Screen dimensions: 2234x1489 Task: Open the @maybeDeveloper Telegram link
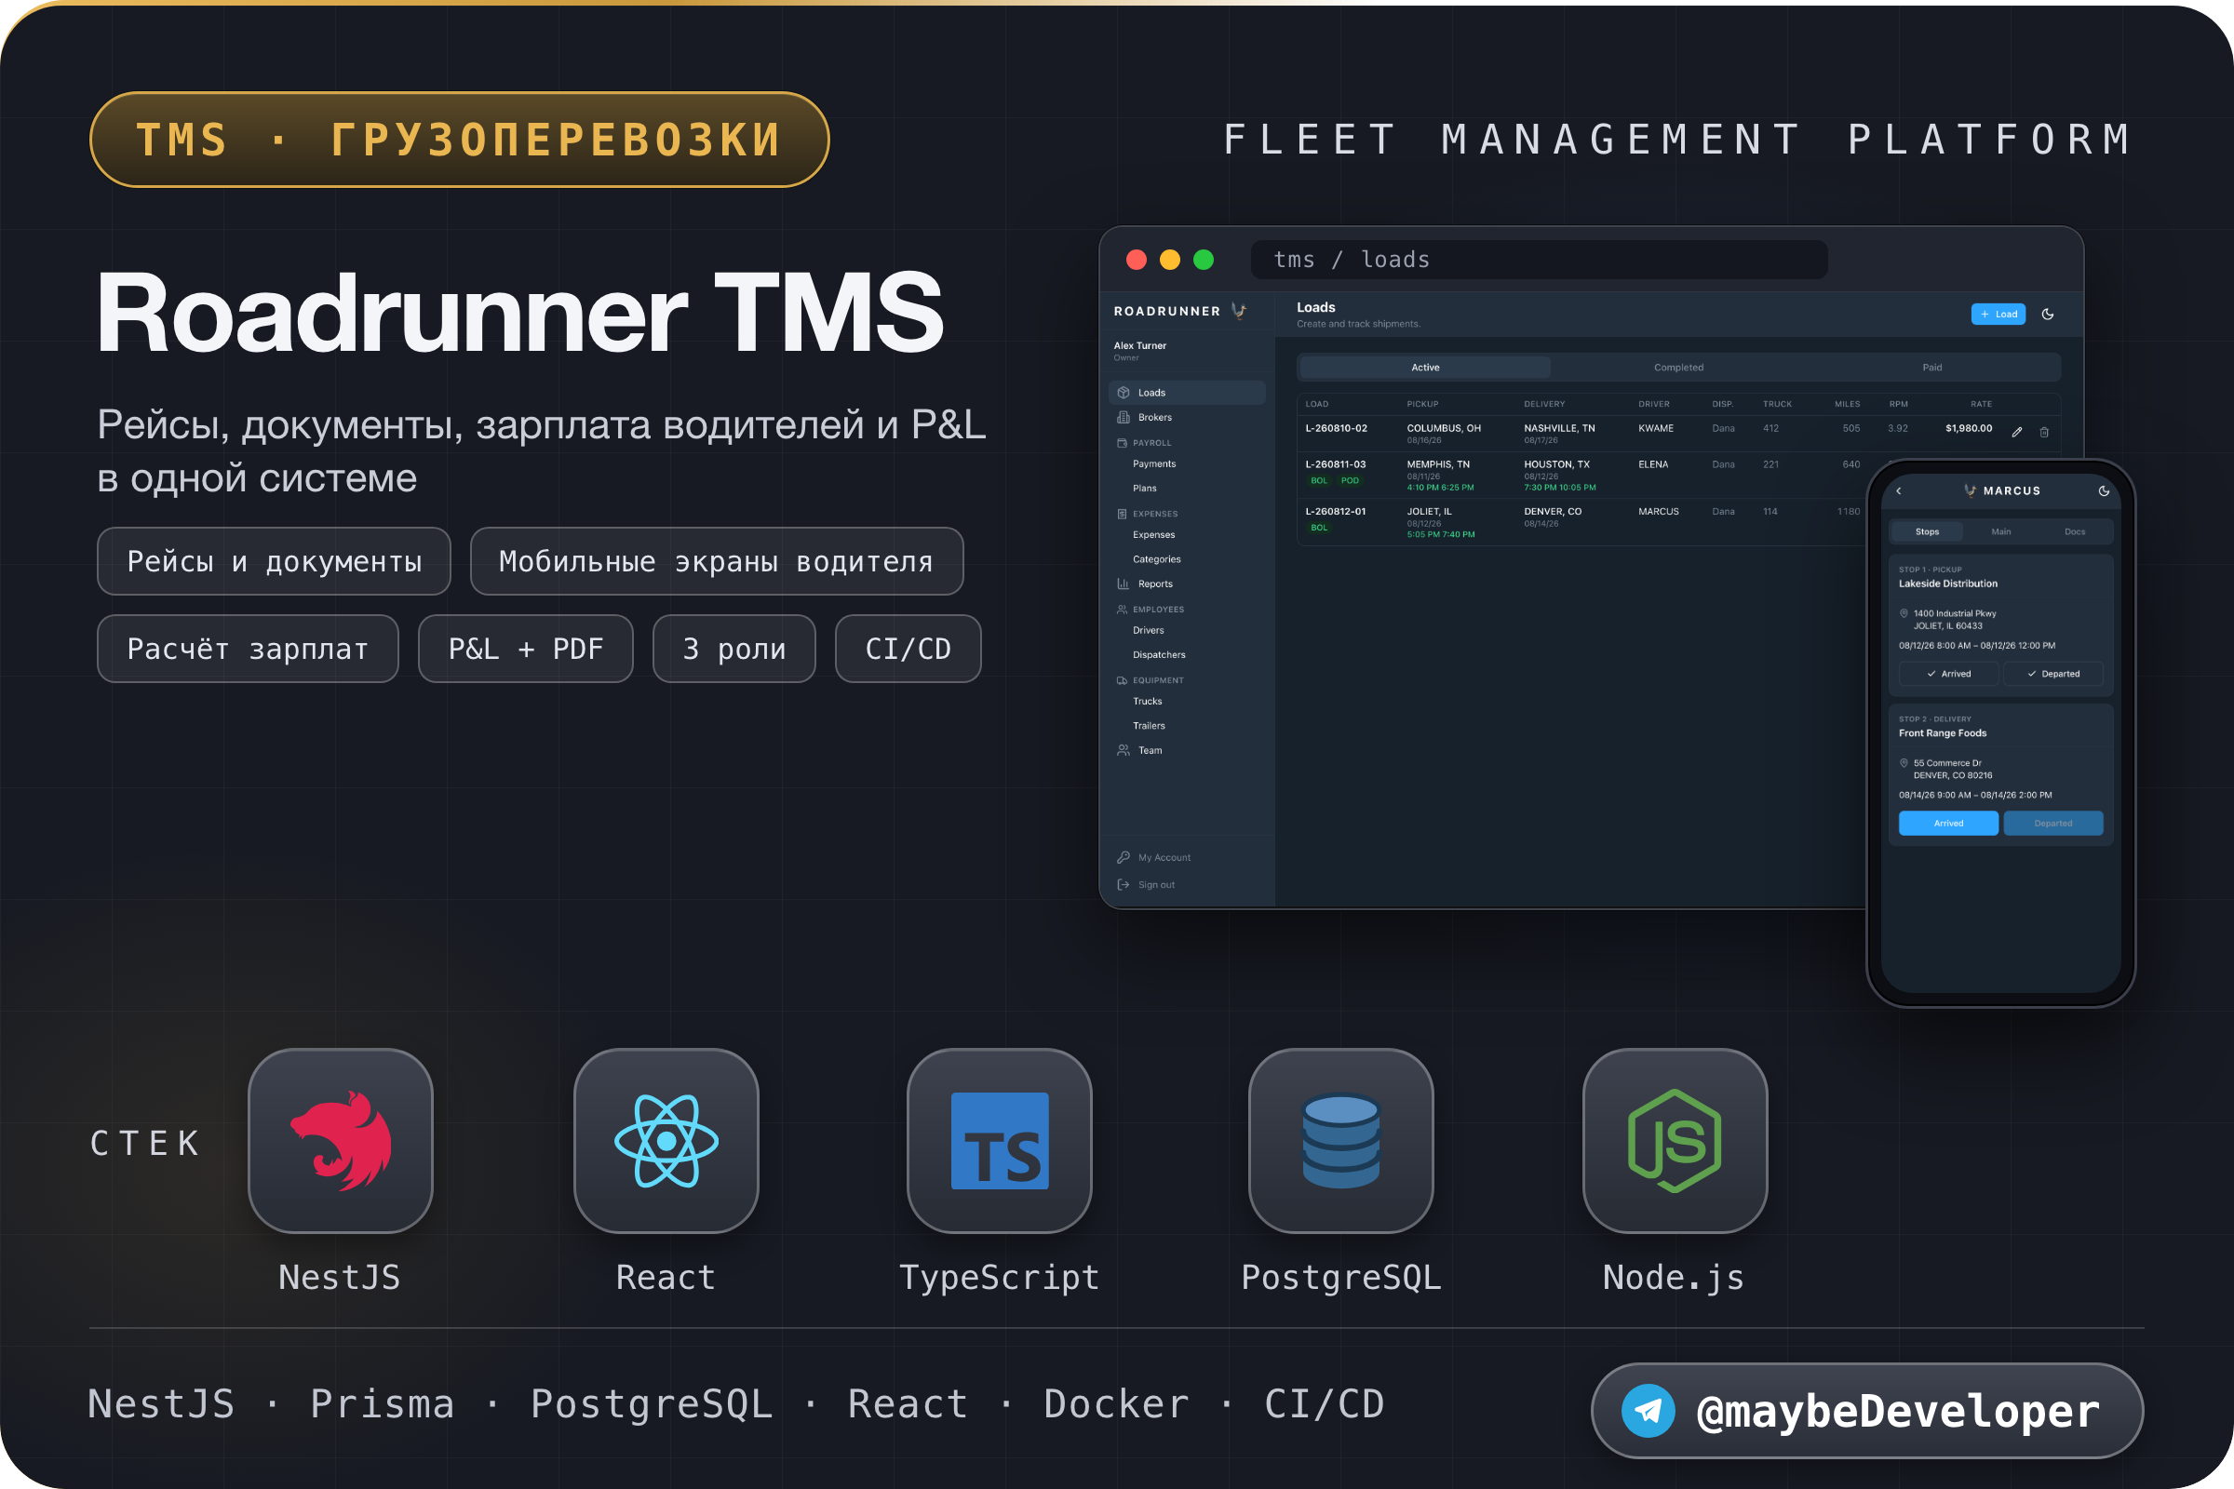point(1867,1410)
